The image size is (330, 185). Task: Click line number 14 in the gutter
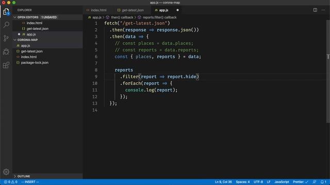click(x=95, y=110)
